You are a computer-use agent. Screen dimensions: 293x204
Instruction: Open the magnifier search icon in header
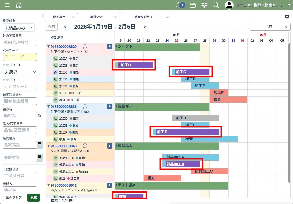[x=216, y=5]
